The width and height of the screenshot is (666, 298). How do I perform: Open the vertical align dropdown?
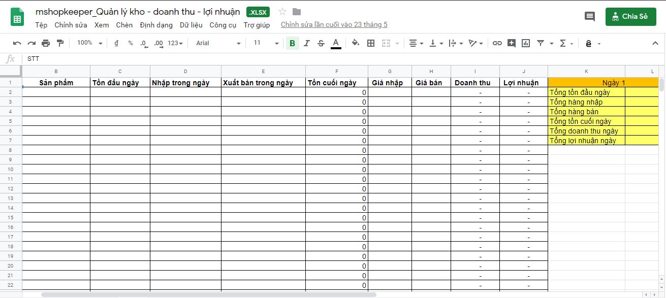tap(436, 44)
